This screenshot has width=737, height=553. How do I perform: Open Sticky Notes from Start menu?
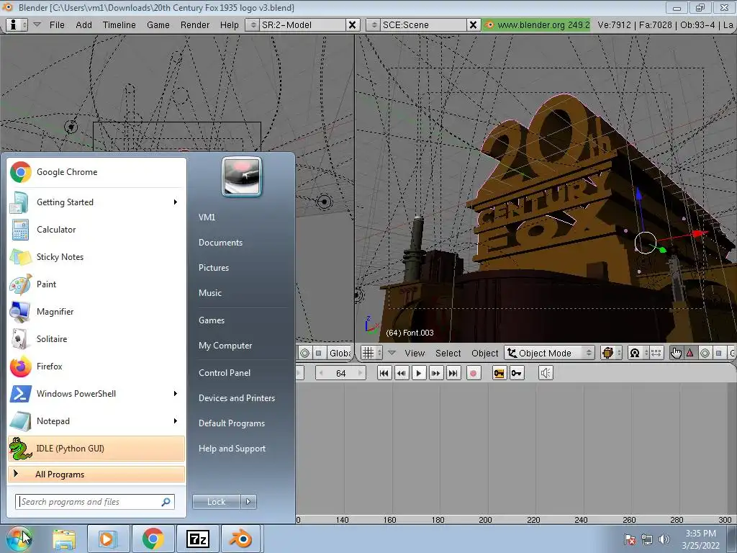(x=96, y=257)
